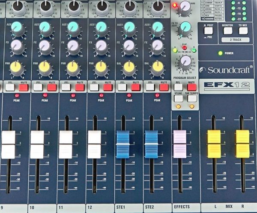Tap the TAP TEMPO button
Viewport: 257px width, 213px height.
pos(192,98)
